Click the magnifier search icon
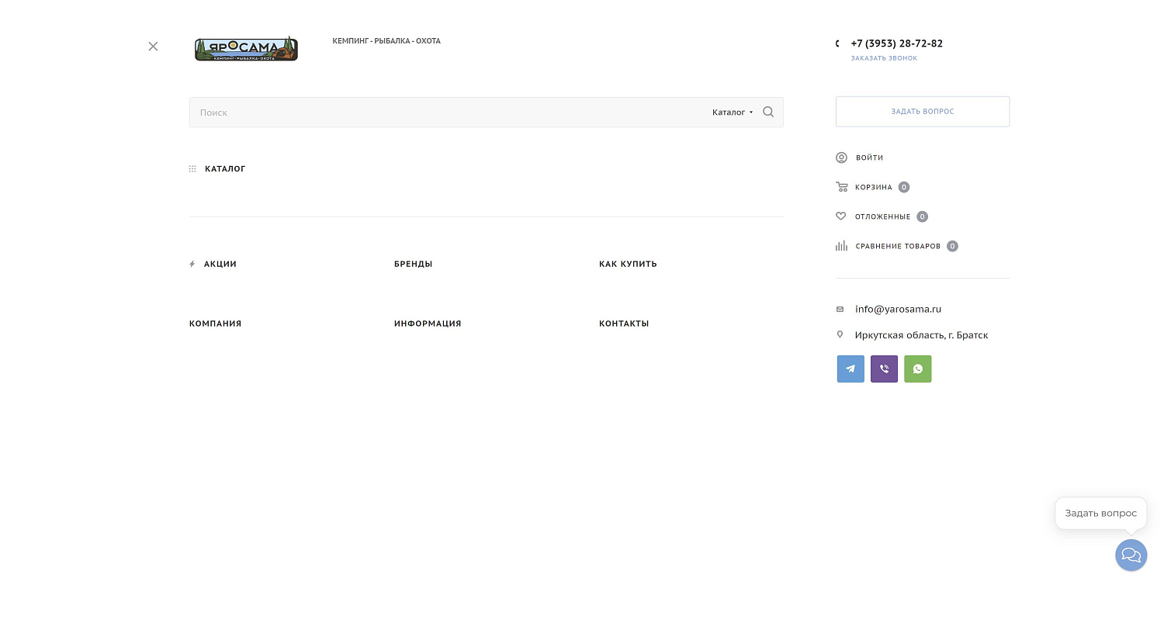 point(768,112)
